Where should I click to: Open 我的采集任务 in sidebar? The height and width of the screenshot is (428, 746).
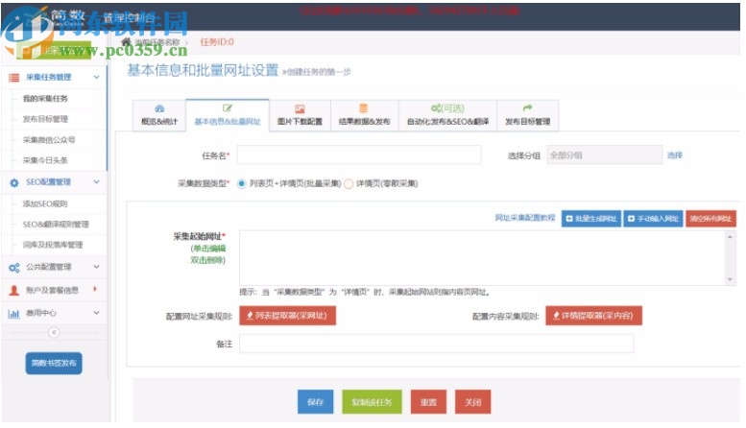click(x=46, y=99)
